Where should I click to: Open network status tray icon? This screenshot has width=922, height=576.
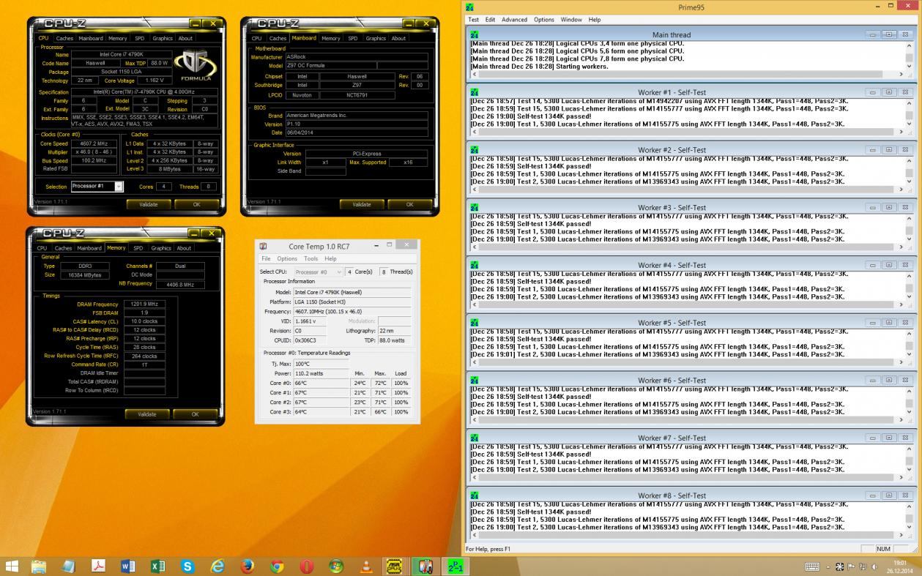coord(863,566)
